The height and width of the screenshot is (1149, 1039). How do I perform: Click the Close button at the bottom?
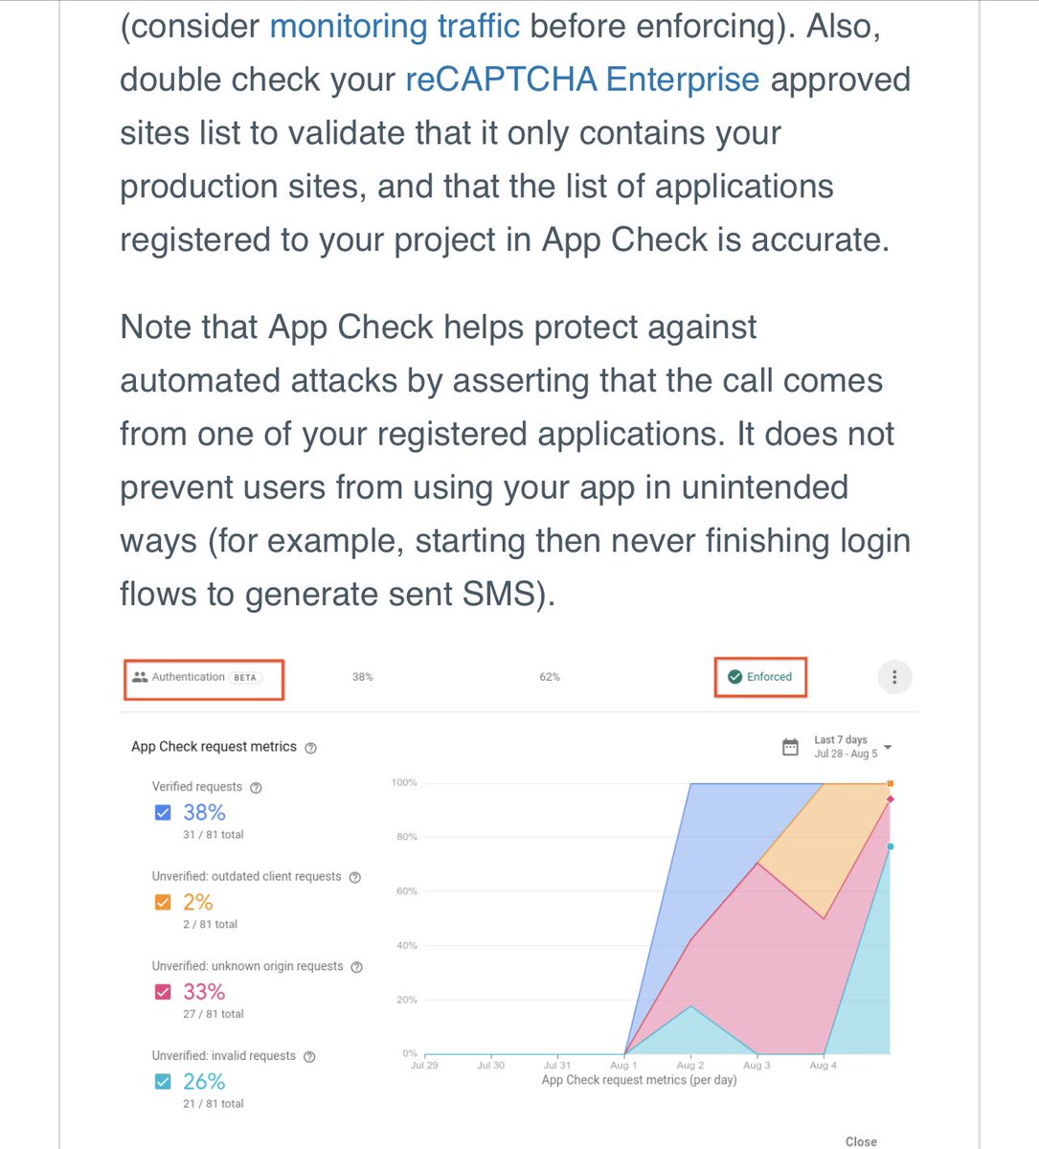[x=861, y=1141]
